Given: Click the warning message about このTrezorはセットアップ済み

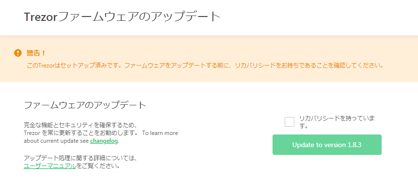Looking at the screenshot, I should [x=205, y=66].
